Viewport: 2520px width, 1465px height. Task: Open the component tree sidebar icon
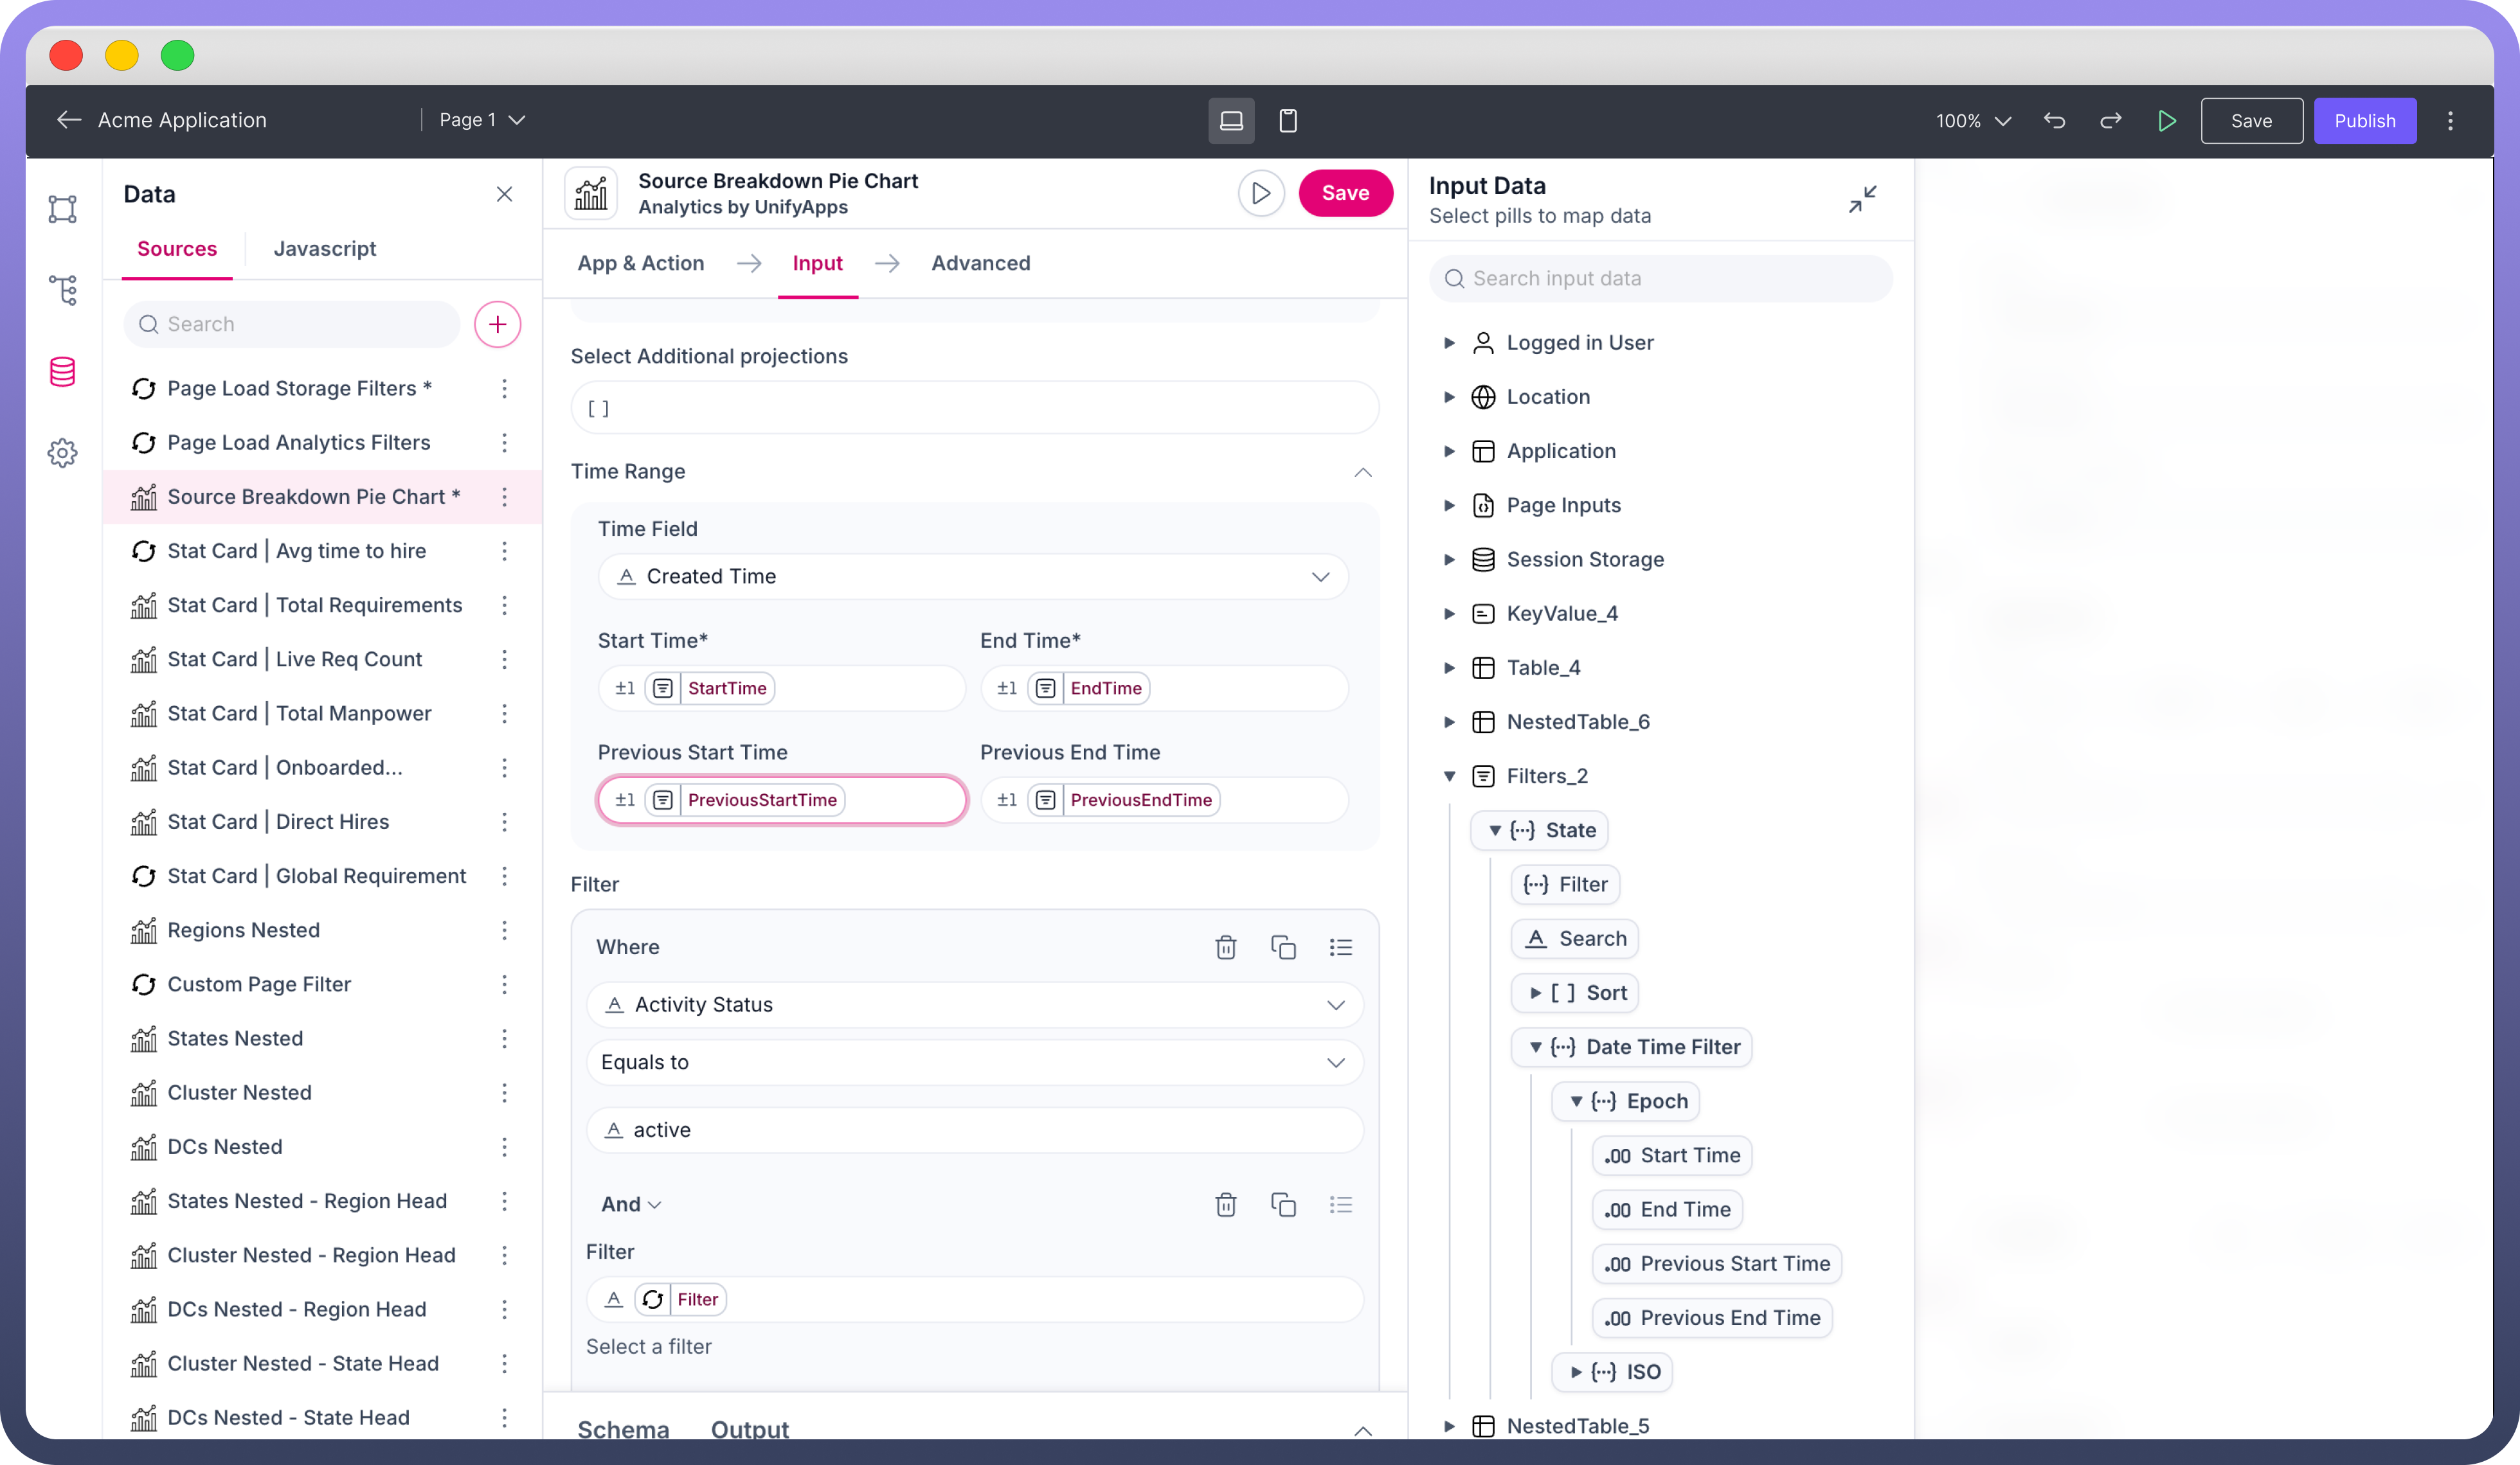(63, 290)
